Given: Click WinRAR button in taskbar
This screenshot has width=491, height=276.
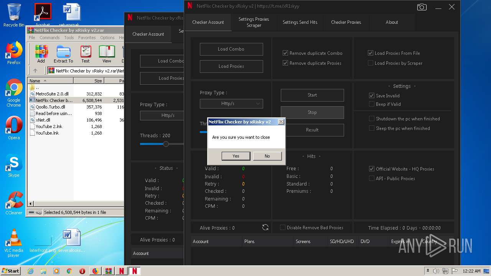Looking at the screenshot, I should click(x=108, y=271).
